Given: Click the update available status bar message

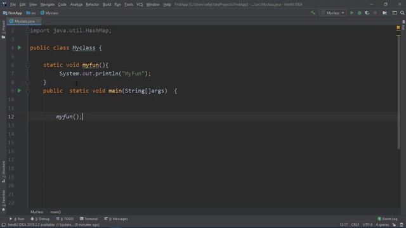Looking at the screenshot, I should 53,225.
